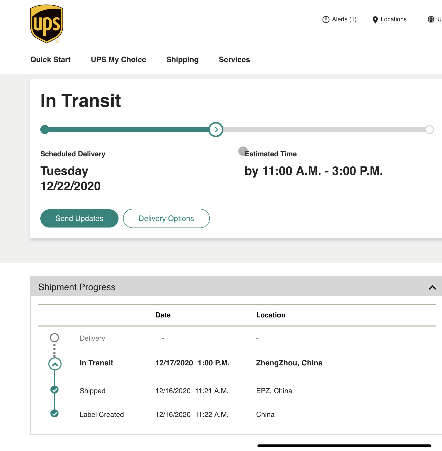Open the Quick Start menu

tap(50, 60)
